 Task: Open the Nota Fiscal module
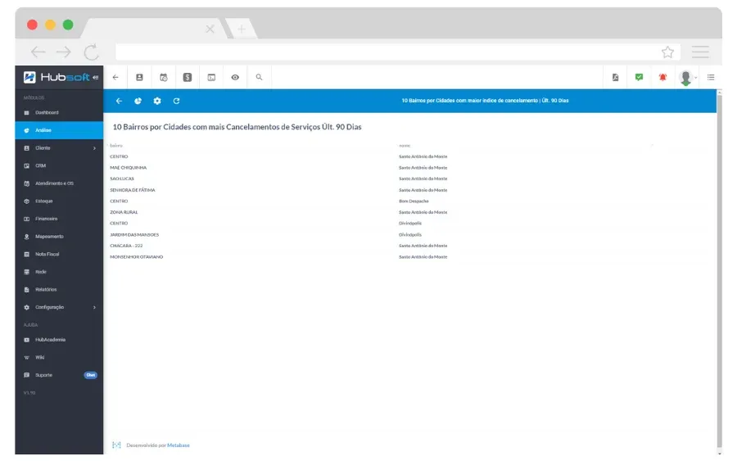59,254
